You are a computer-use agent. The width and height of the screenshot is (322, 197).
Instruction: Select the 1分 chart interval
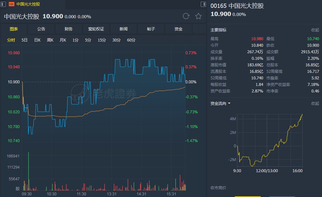(x=76, y=40)
